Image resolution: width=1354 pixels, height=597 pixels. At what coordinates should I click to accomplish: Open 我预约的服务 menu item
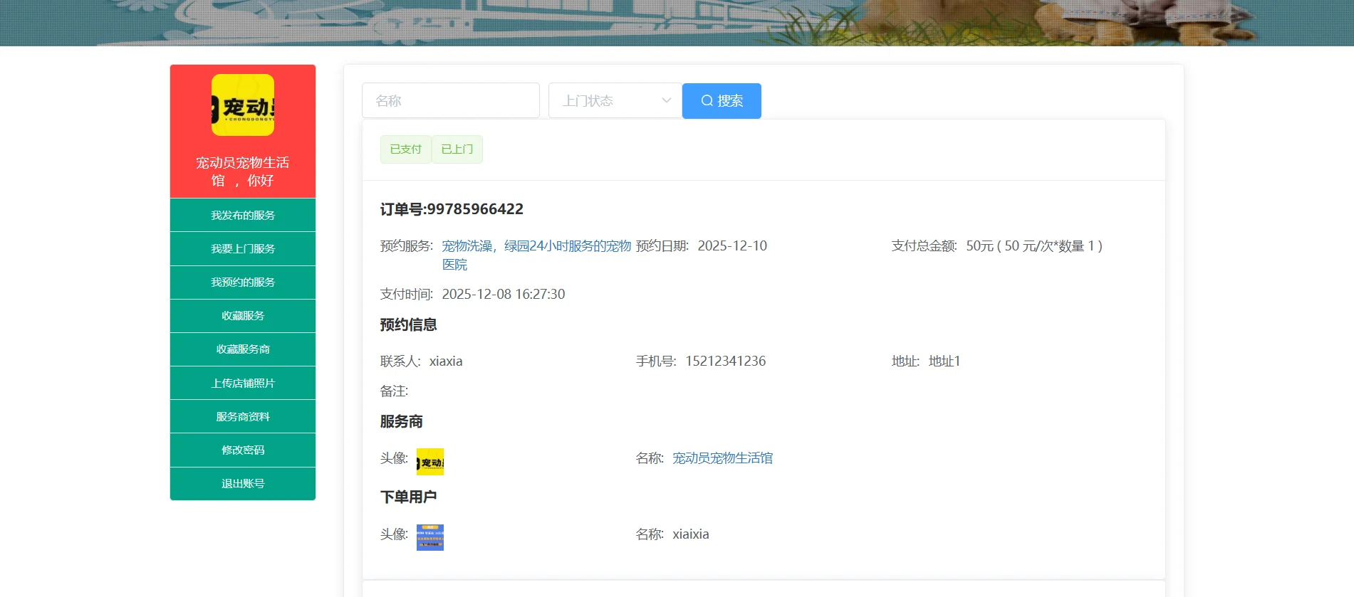click(x=243, y=282)
